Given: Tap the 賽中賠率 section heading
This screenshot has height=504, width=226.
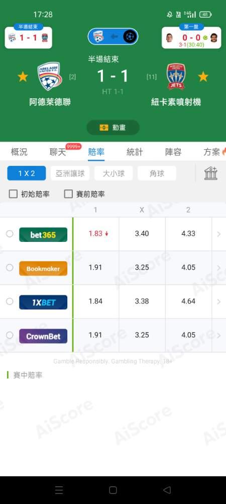Looking at the screenshot, I should click(28, 375).
